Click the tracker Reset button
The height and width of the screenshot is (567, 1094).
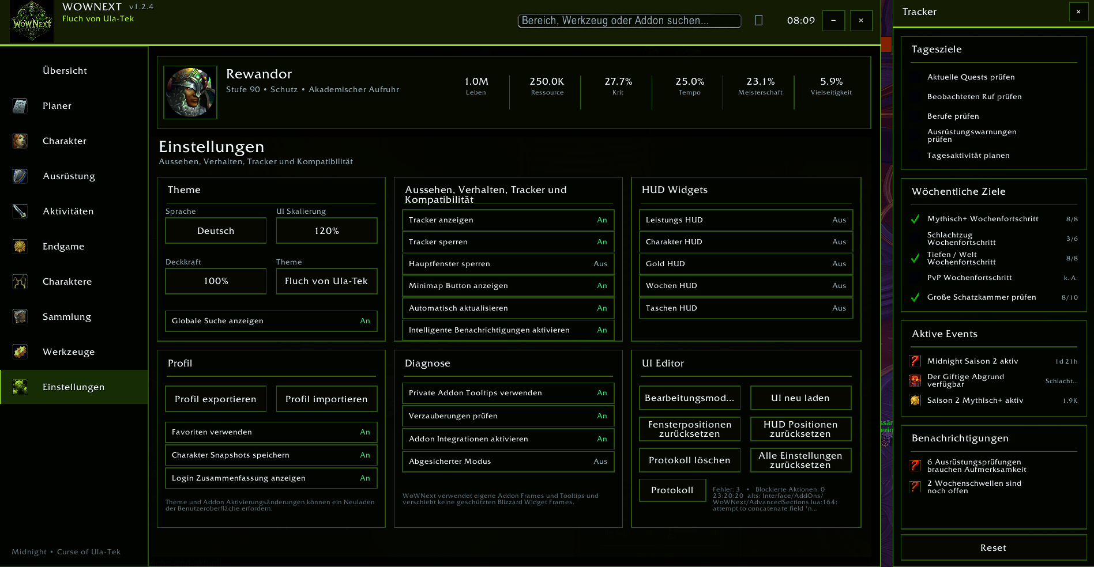(994, 548)
